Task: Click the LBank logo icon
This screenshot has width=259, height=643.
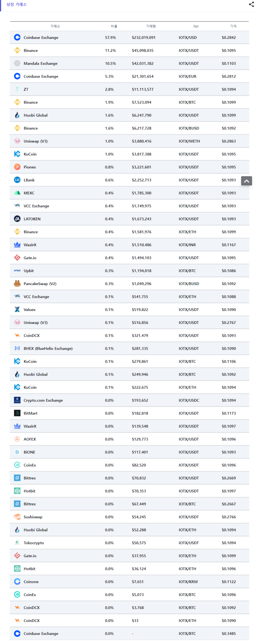Action: 17,180
